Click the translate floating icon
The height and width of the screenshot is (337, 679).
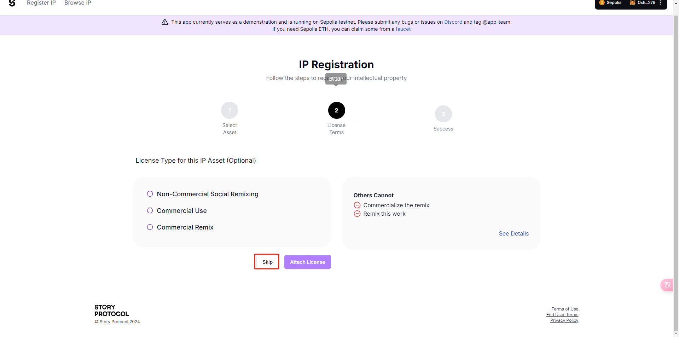[x=667, y=285]
